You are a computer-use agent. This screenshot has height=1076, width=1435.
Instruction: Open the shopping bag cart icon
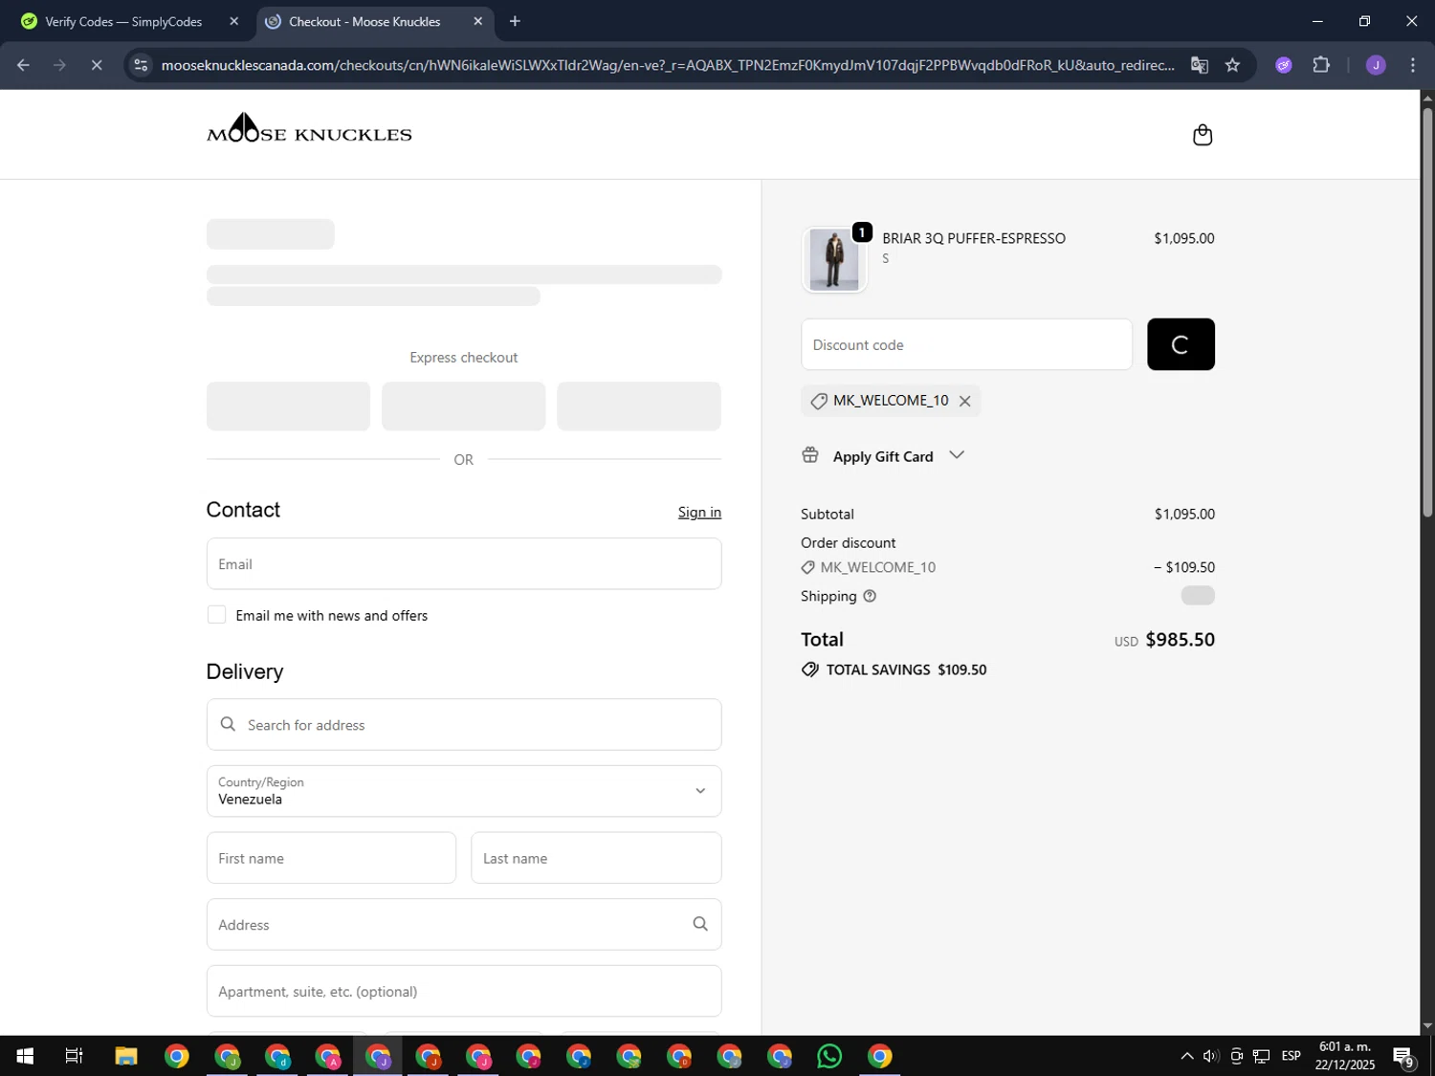1203,135
